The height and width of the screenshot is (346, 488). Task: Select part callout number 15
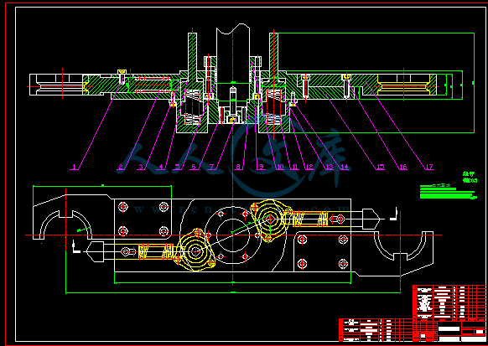coord(381,168)
